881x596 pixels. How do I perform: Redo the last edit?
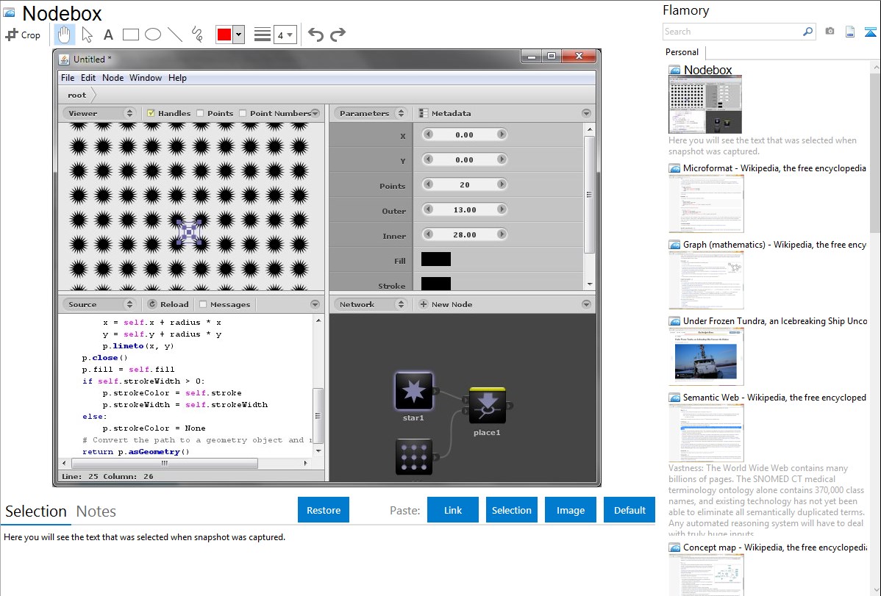click(x=338, y=35)
